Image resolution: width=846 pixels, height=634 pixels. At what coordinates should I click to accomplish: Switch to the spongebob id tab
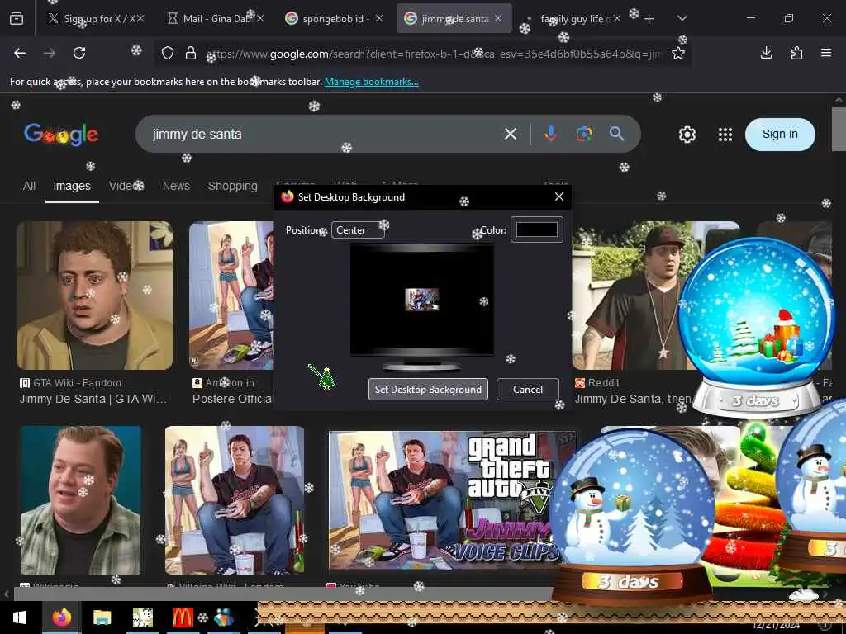click(x=334, y=18)
